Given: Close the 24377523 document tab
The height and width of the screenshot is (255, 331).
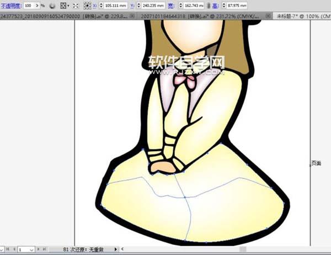Looking at the screenshot, I should tap(132, 16).
